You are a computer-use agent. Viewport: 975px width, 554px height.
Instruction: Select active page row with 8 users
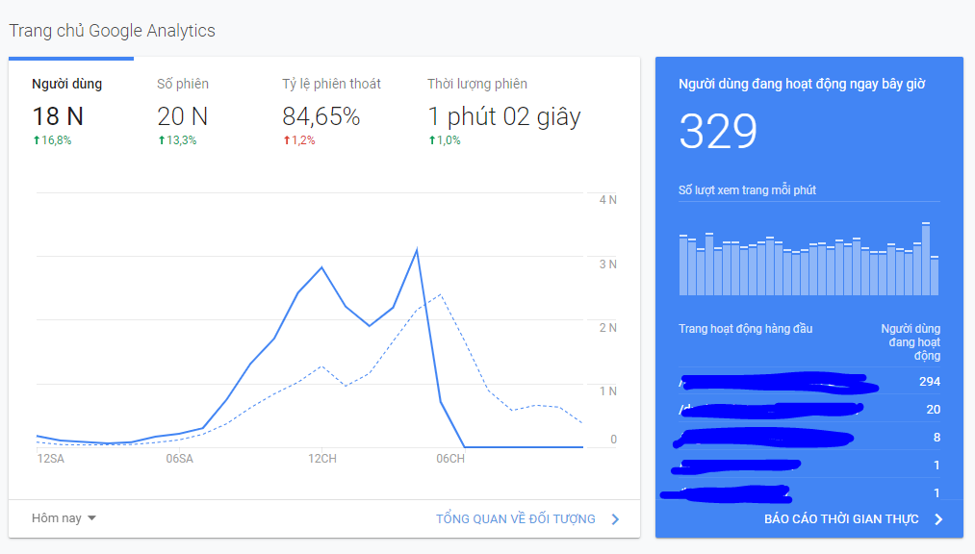pos(808,439)
